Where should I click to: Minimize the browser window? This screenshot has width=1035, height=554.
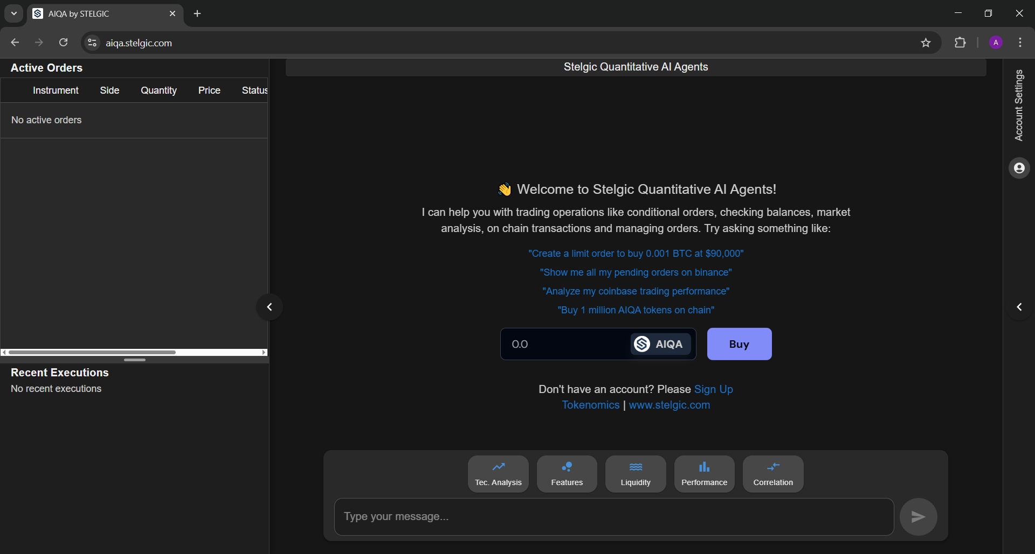pyautogui.click(x=958, y=13)
